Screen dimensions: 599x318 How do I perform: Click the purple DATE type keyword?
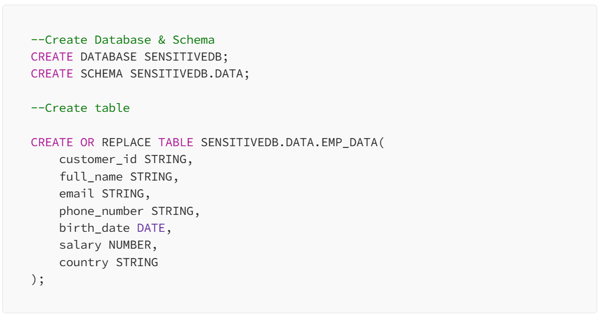tap(150, 228)
